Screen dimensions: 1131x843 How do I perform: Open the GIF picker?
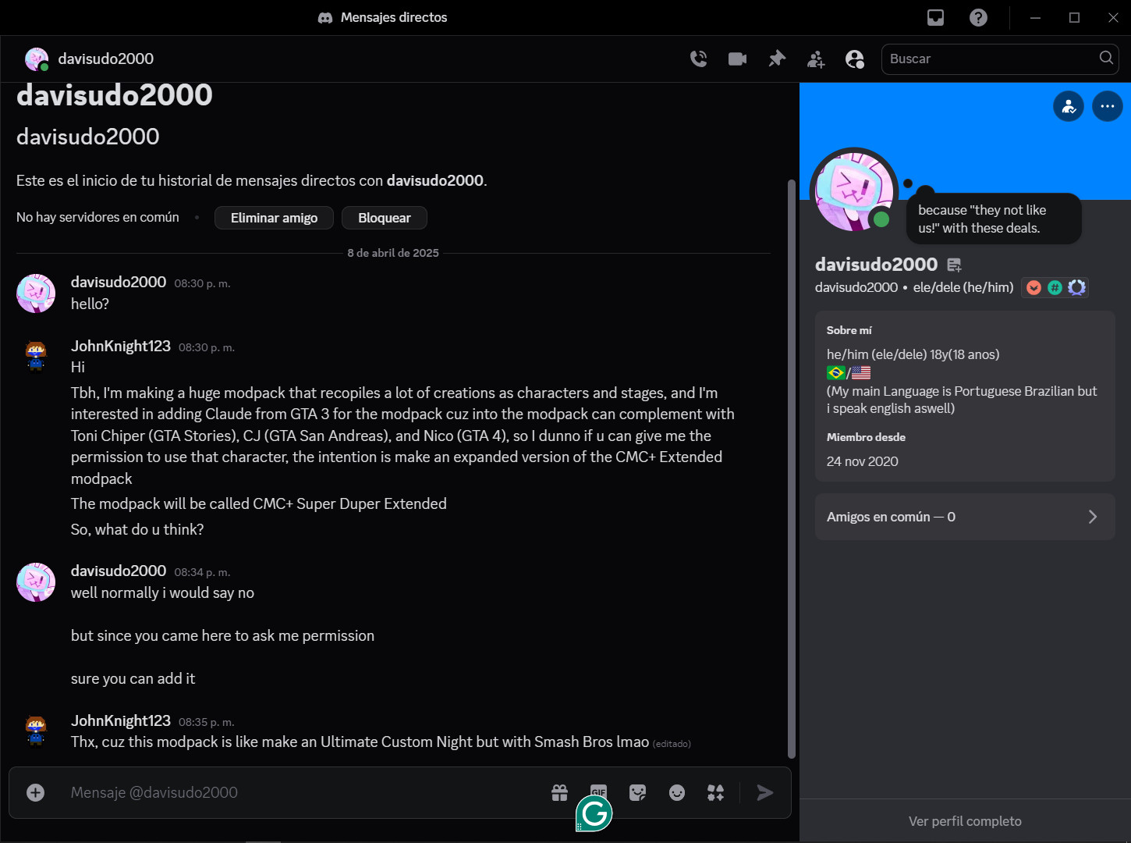598,791
